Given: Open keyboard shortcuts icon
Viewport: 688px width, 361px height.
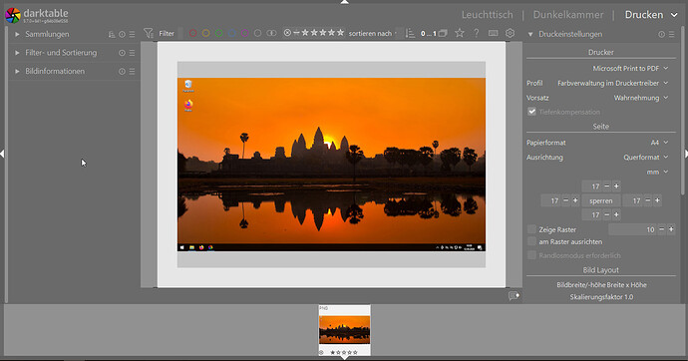Looking at the screenshot, I should coord(494,33).
